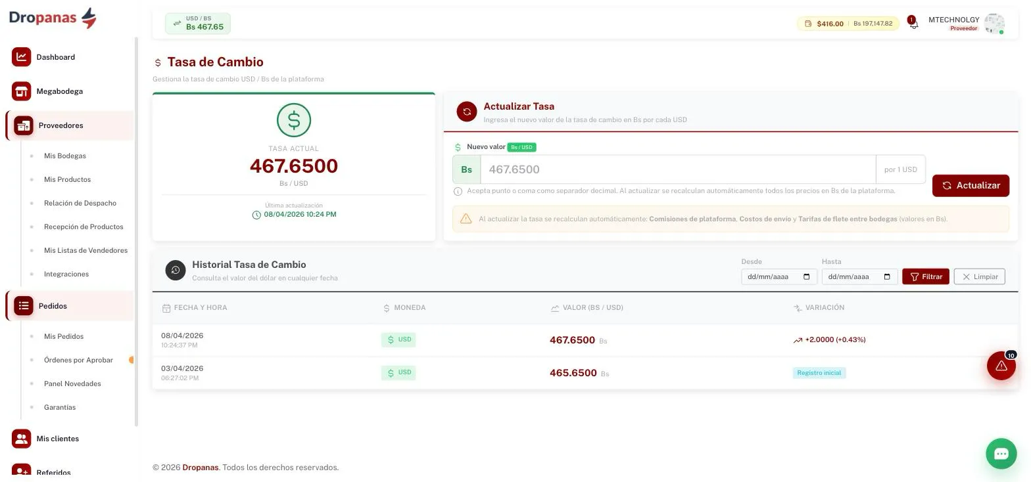
Task: Open Mis Productos in sidebar
Action: (x=67, y=179)
